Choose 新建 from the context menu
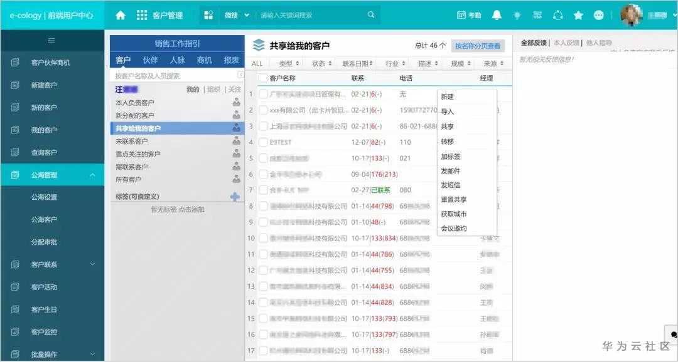678x362 pixels. coord(447,96)
